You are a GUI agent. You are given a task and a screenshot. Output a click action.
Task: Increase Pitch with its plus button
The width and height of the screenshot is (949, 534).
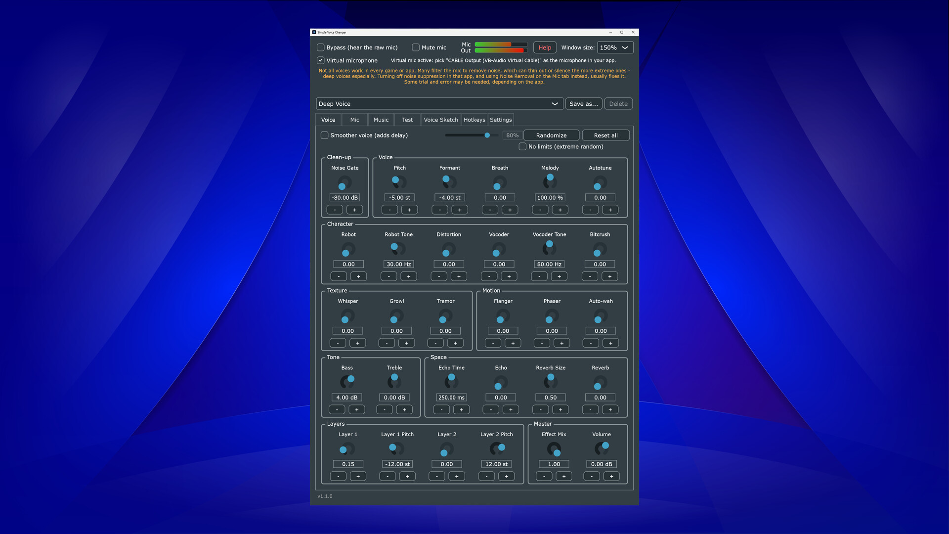coord(409,210)
